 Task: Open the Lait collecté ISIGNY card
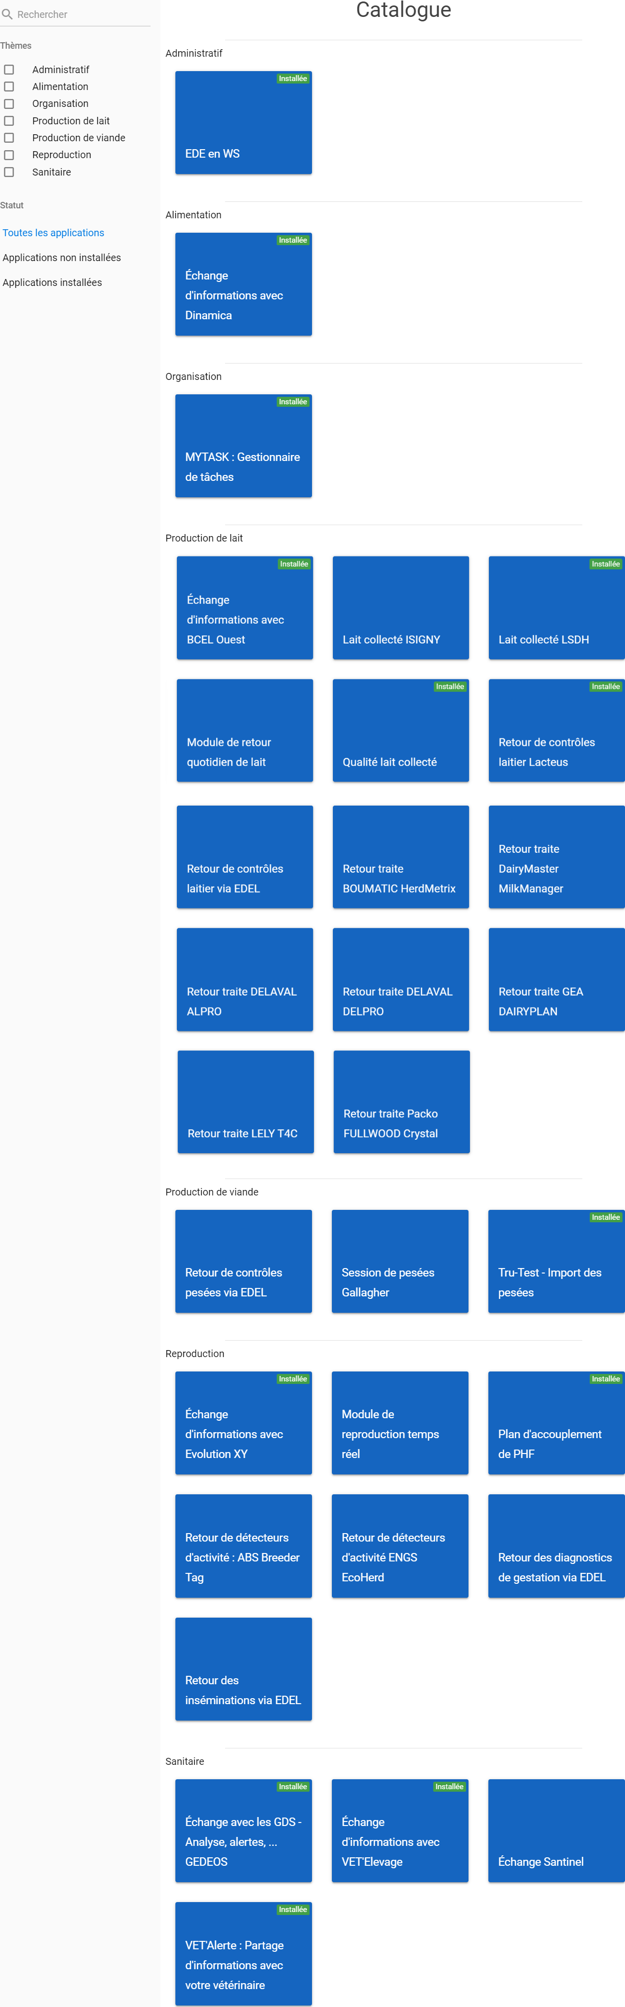[401, 608]
